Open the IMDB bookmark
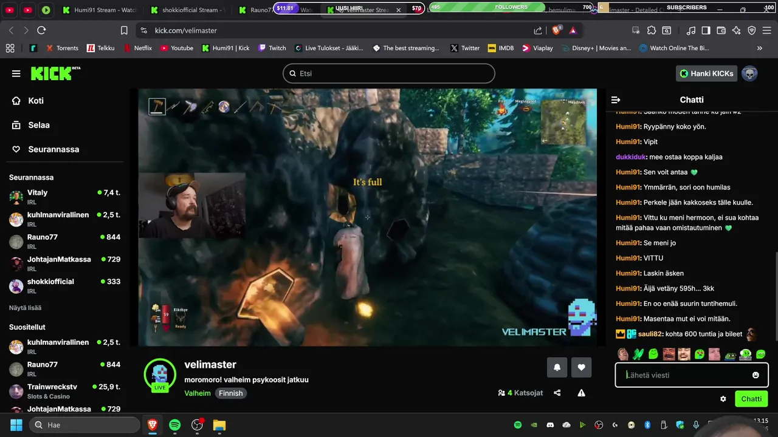This screenshot has width=778, height=437. pyautogui.click(x=500, y=48)
